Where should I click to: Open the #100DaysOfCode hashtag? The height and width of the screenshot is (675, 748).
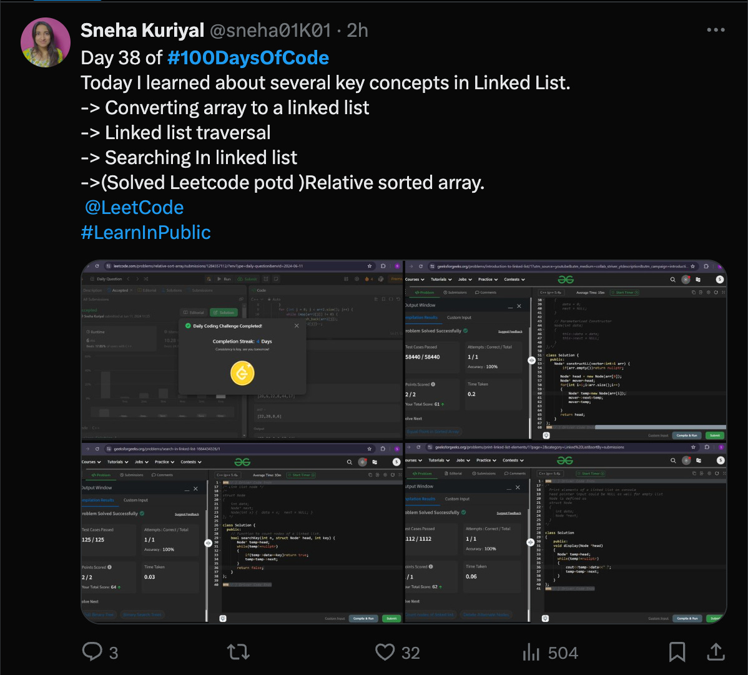click(x=248, y=57)
